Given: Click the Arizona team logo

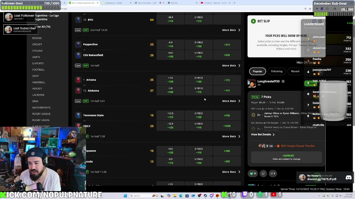Looking at the screenshot, I should (78, 80).
